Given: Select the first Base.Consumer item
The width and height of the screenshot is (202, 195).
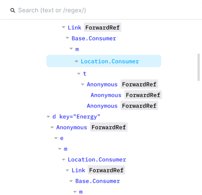Looking at the screenshot, I should (94, 38).
